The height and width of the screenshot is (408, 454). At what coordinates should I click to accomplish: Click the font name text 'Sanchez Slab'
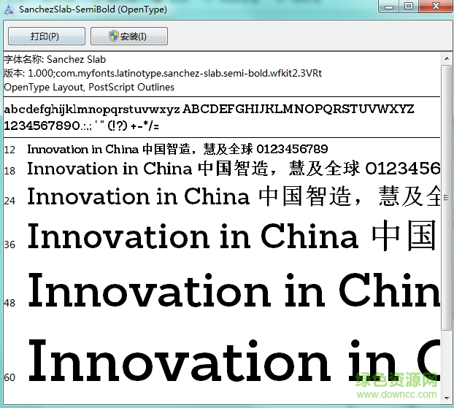pyautogui.click(x=76, y=59)
